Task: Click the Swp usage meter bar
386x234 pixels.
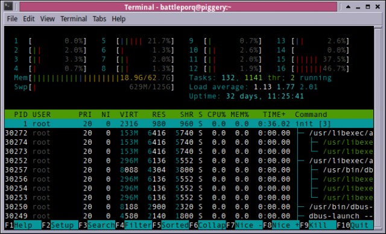Action: (94, 87)
